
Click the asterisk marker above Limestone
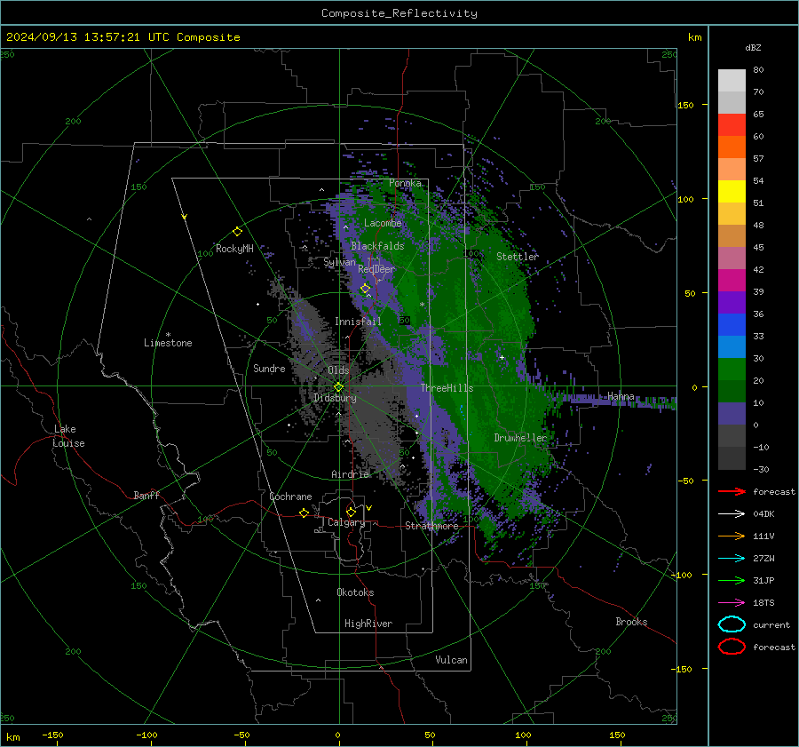click(x=168, y=335)
